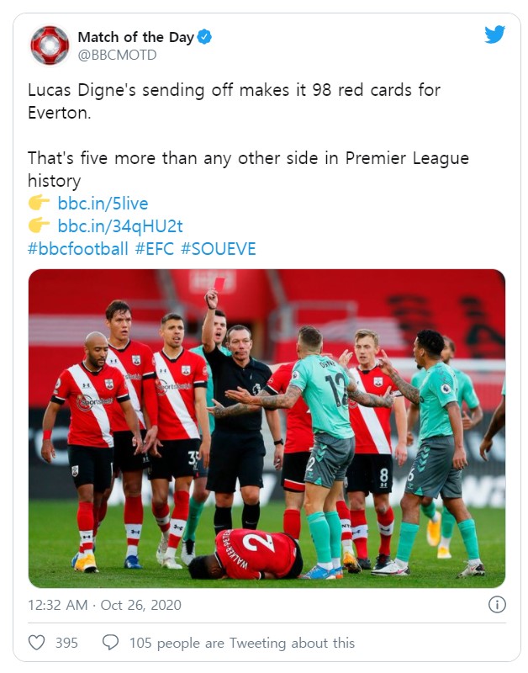Click the pointing hand emoji beside bbc.in/5live
The height and width of the screenshot is (673, 528).
pos(39,203)
